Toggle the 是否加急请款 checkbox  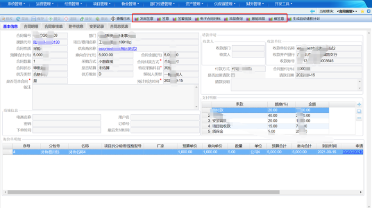pos(233,75)
